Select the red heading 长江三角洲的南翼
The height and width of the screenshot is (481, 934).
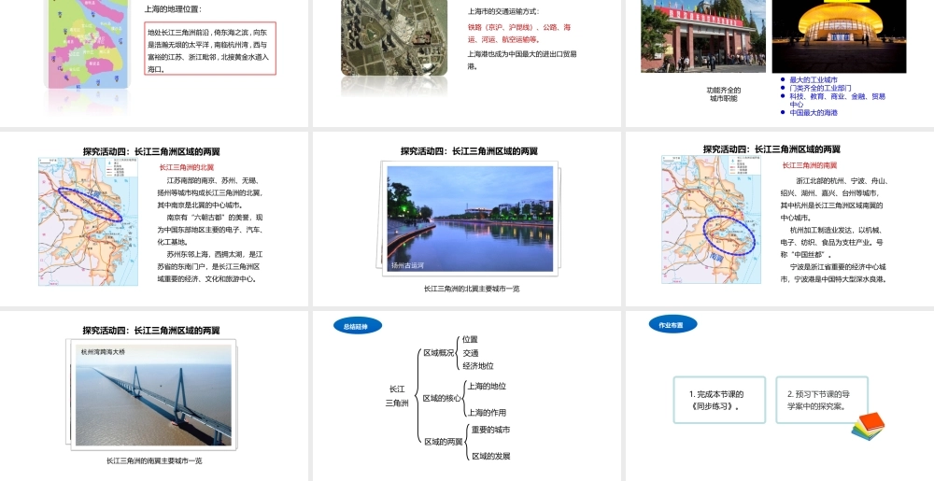coord(810,165)
